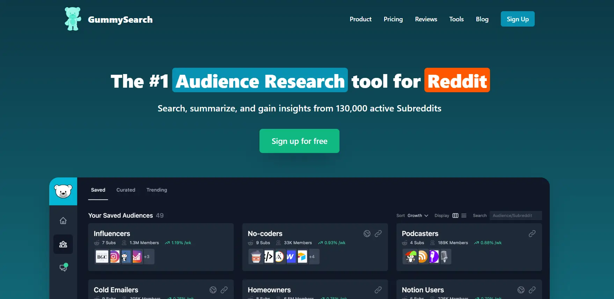Open the Home icon in app sidebar
This screenshot has height=299, width=614.
(x=63, y=220)
